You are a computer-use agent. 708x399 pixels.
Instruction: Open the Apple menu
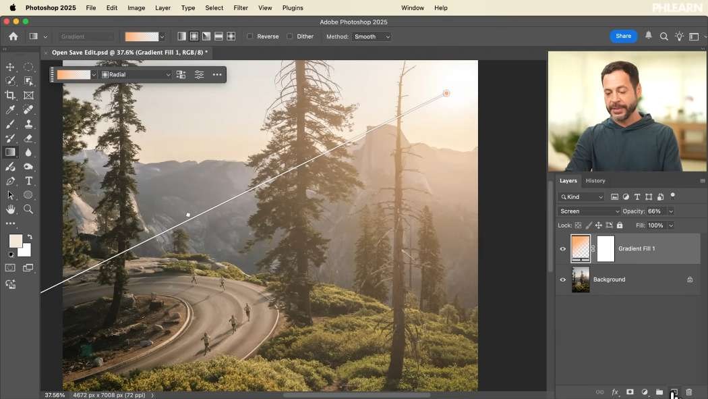tap(13, 7)
